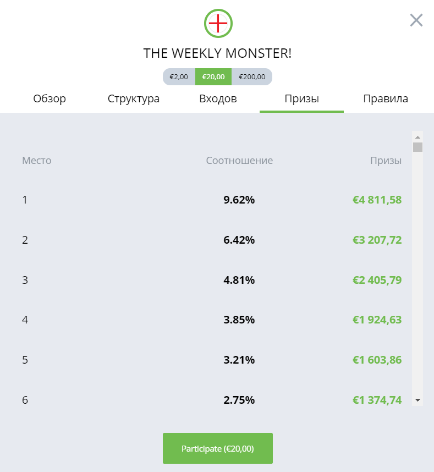434x472 pixels.
Task: Click the scrollbar down arrow
Action: (417, 400)
